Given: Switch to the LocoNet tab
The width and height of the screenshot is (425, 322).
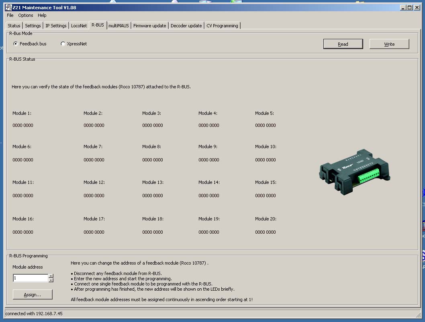Looking at the screenshot, I should point(79,26).
